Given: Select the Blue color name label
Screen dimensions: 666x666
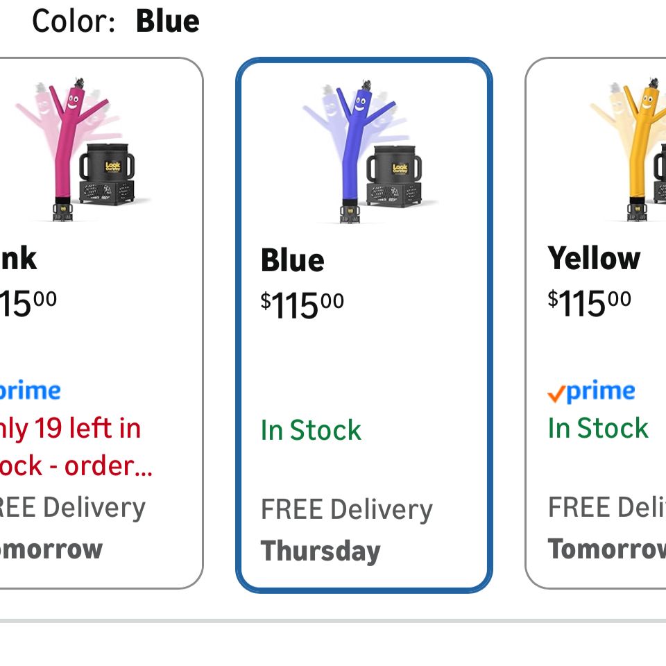Looking at the screenshot, I should (293, 260).
